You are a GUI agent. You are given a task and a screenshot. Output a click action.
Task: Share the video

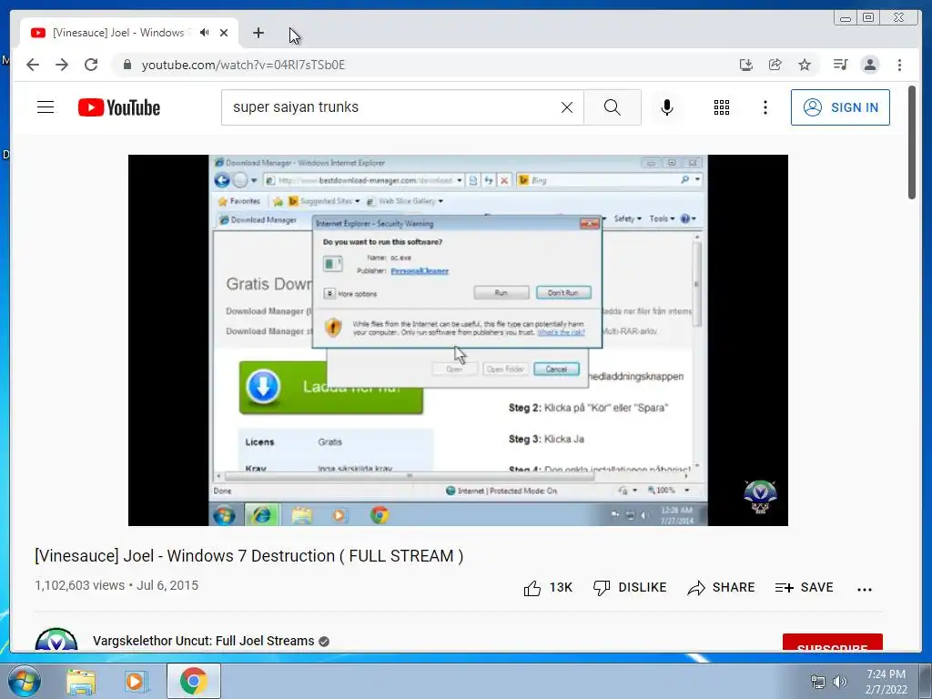[x=721, y=588]
